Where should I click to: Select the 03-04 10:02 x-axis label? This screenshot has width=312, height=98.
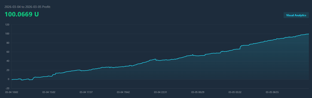coord(12,92)
